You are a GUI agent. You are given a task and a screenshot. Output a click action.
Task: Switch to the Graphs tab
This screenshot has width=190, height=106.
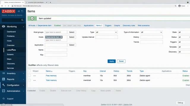(117, 26)
